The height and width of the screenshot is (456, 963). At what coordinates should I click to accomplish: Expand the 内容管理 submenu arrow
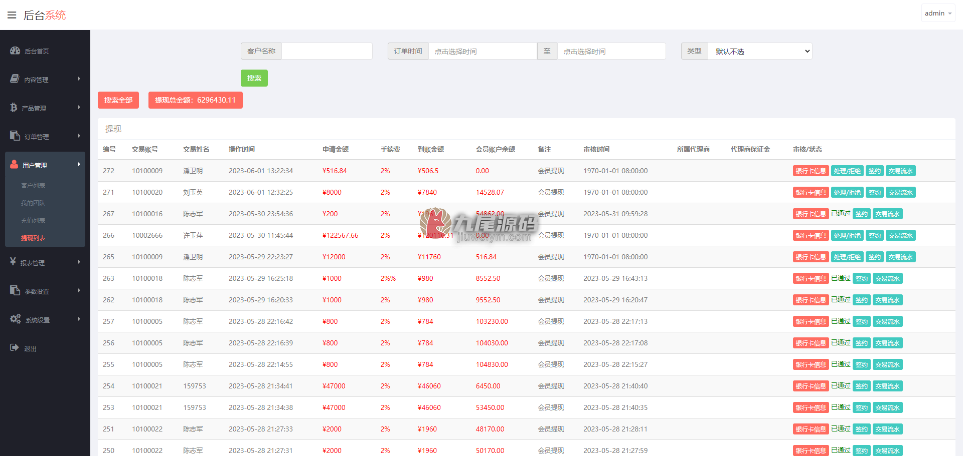79,79
